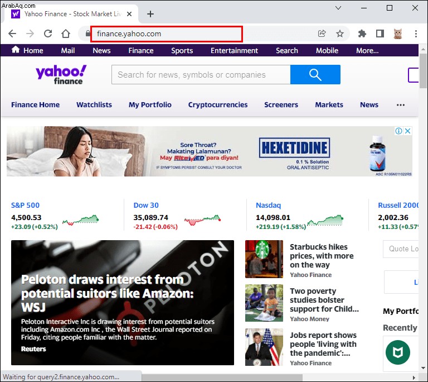This screenshot has width=428, height=382.
Task: Open Sports in the top bar
Action: (182, 50)
